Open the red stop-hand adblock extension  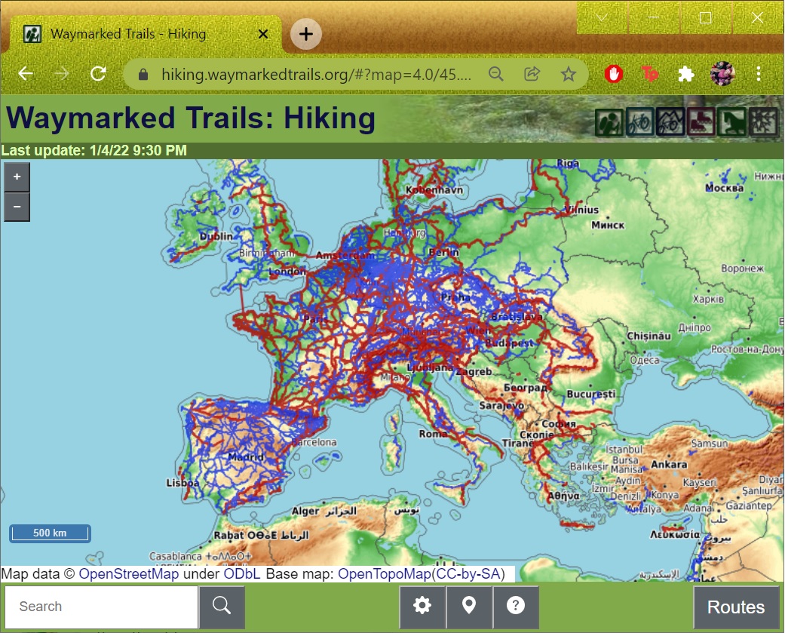pyautogui.click(x=613, y=74)
